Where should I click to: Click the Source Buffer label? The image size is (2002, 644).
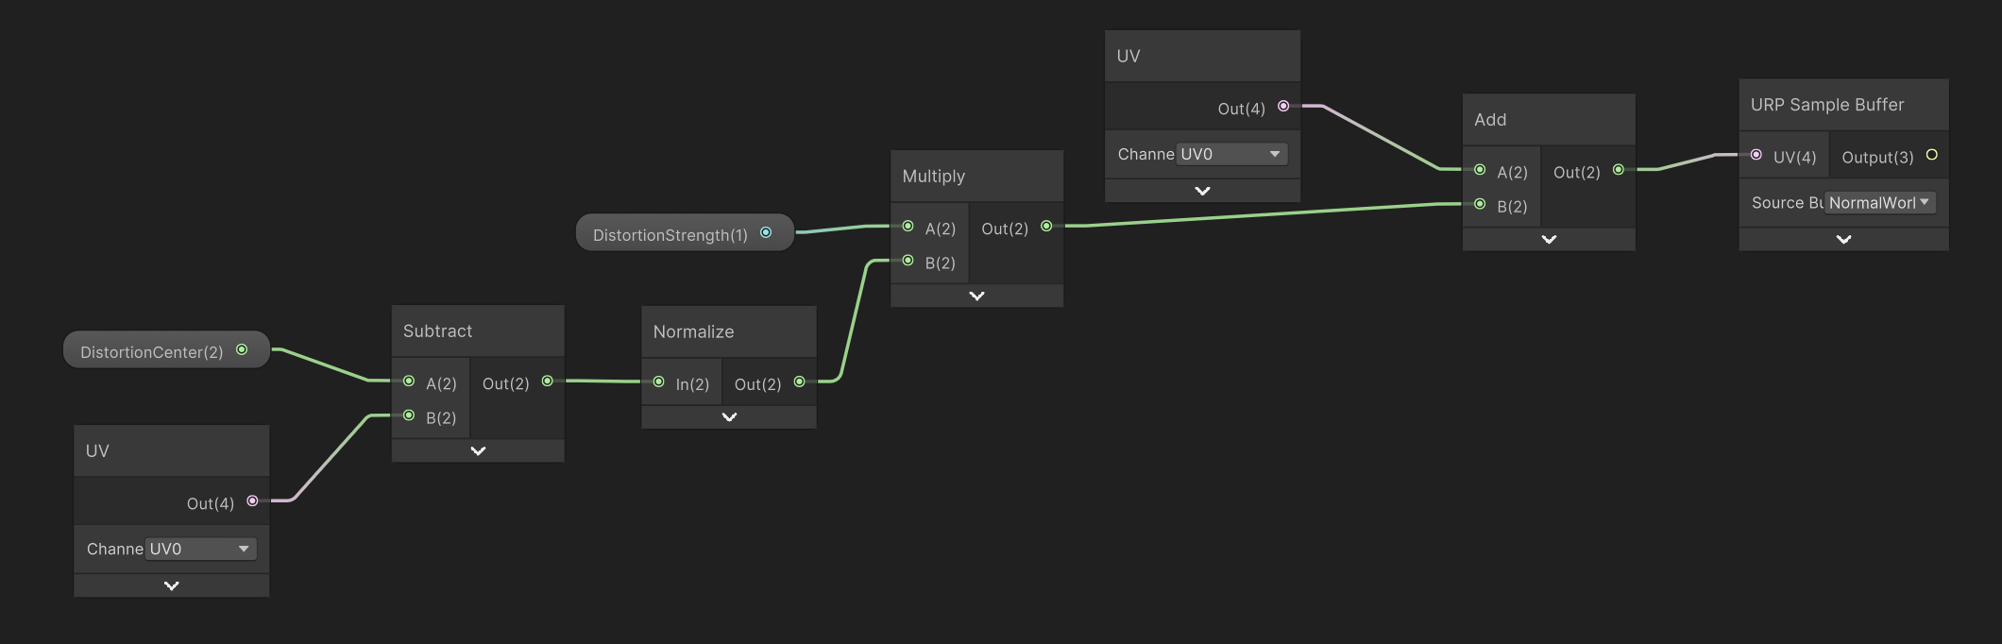pyautogui.click(x=1787, y=203)
